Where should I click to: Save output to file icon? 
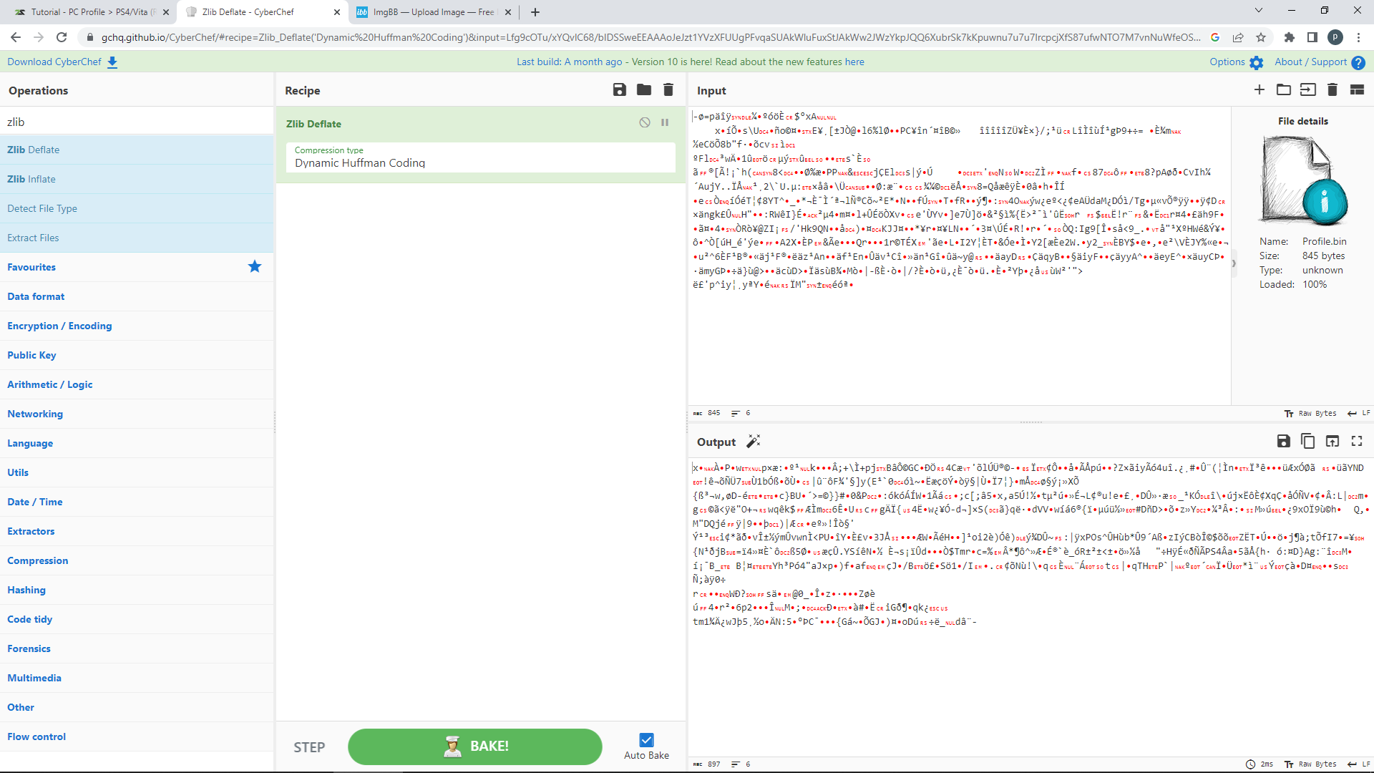click(x=1284, y=441)
